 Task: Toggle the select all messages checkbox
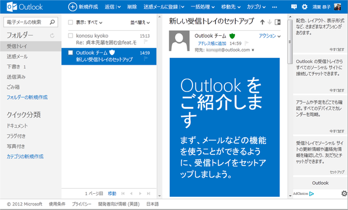click(70, 23)
